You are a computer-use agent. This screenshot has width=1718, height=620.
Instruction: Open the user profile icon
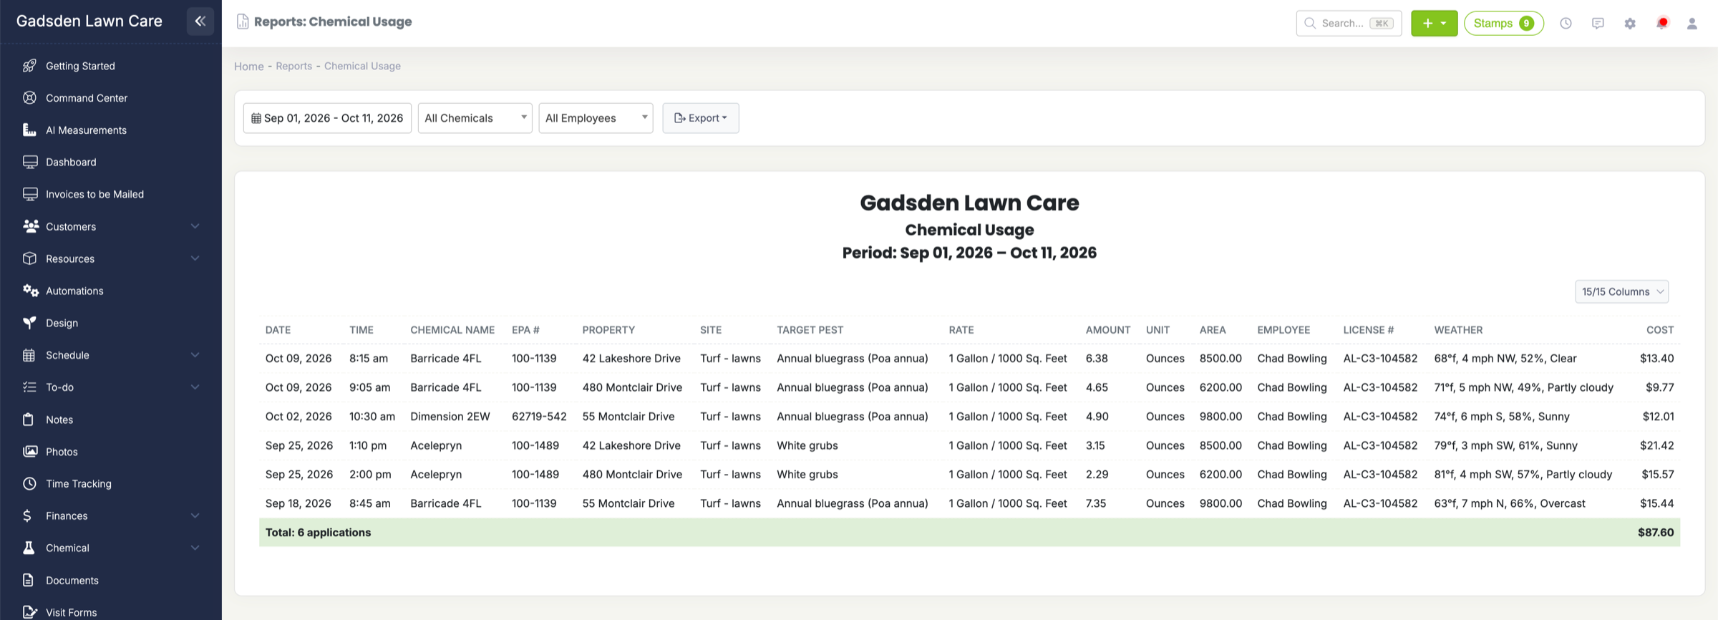pos(1692,24)
